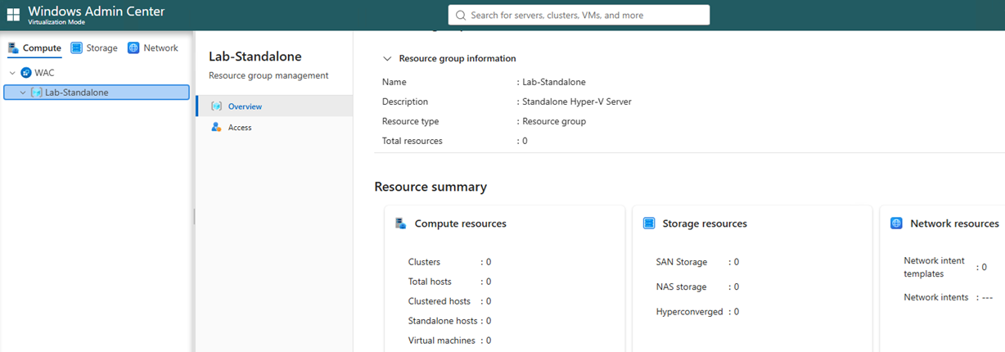Switch to the Compute tab
Image resolution: width=1005 pixels, height=352 pixels.
tap(35, 48)
